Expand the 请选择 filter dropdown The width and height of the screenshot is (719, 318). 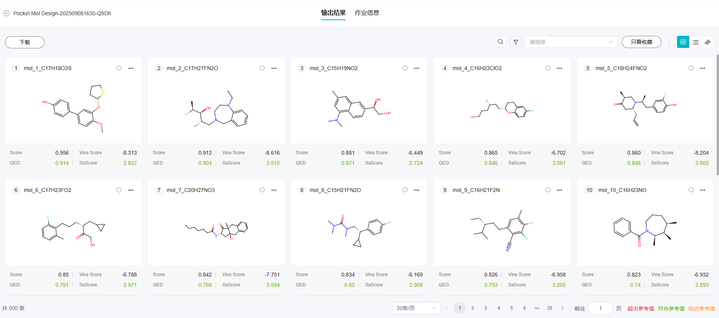pos(571,42)
